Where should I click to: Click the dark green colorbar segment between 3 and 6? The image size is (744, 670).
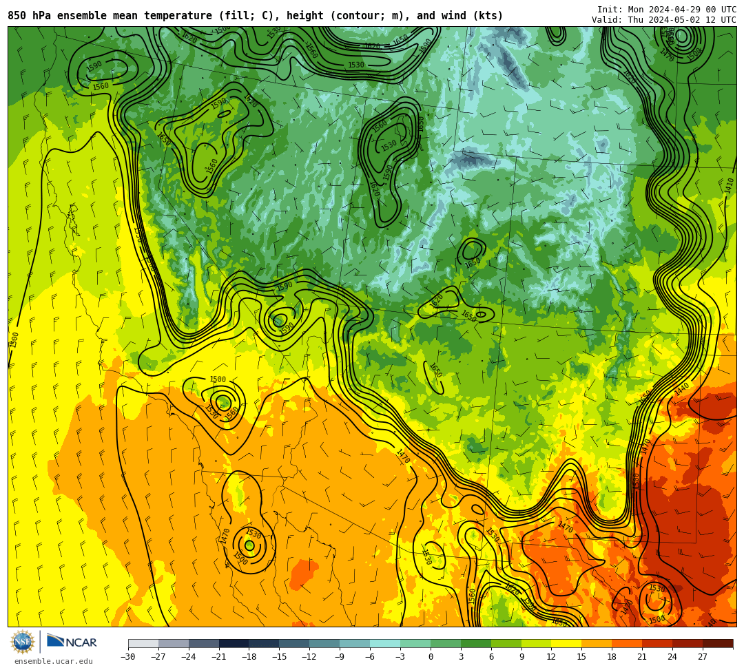coord(475,643)
